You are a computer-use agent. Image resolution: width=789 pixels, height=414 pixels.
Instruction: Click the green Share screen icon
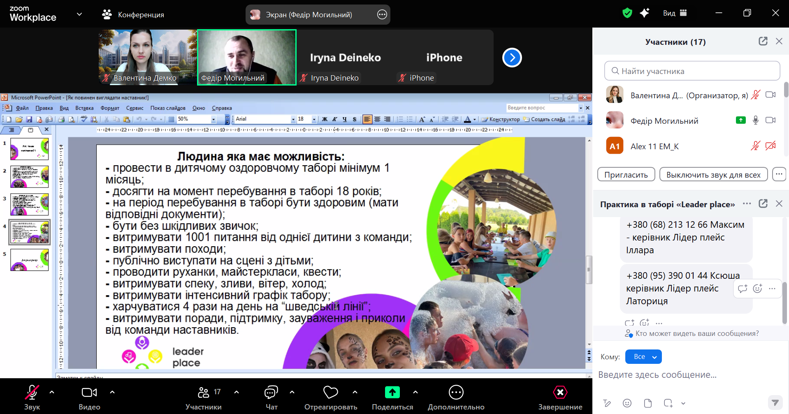[392, 393]
